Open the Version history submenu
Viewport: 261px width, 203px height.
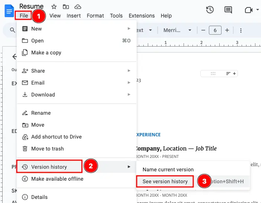(77, 167)
